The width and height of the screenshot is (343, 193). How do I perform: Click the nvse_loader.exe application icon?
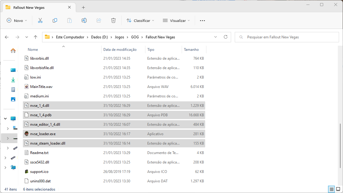pyautogui.click(x=27, y=134)
